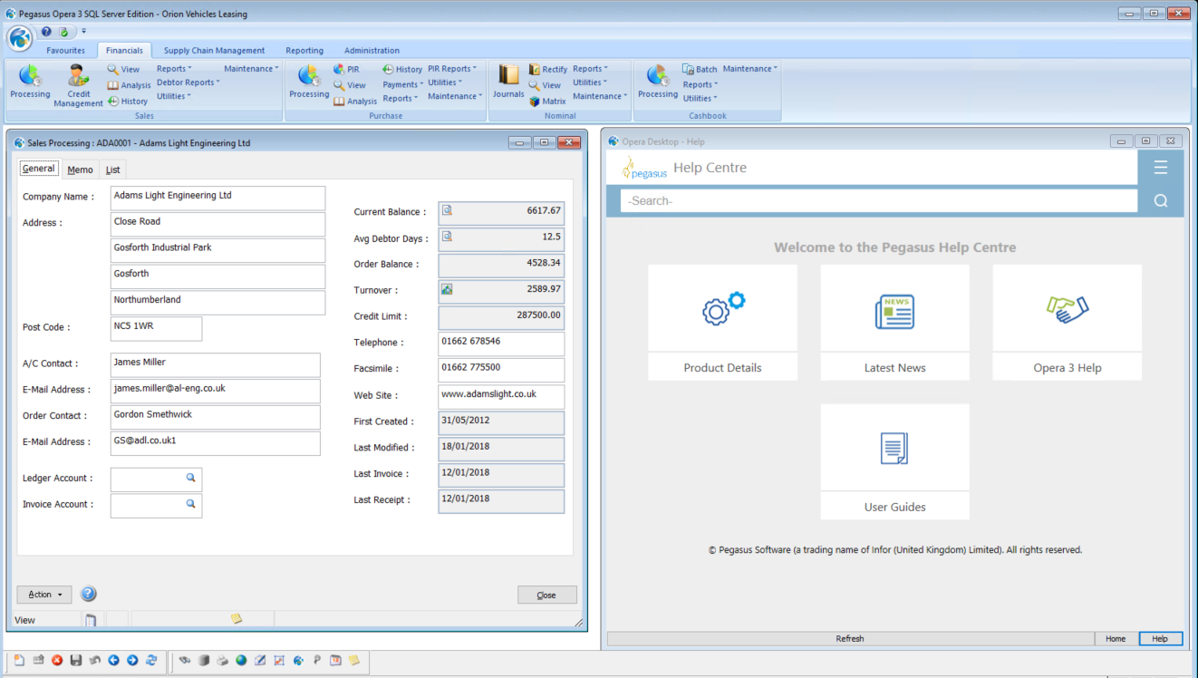
Task: Click the Help Centre search magnifier
Action: click(1160, 201)
